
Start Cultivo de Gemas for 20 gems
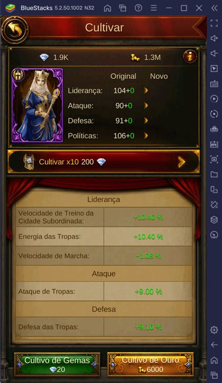(57, 364)
